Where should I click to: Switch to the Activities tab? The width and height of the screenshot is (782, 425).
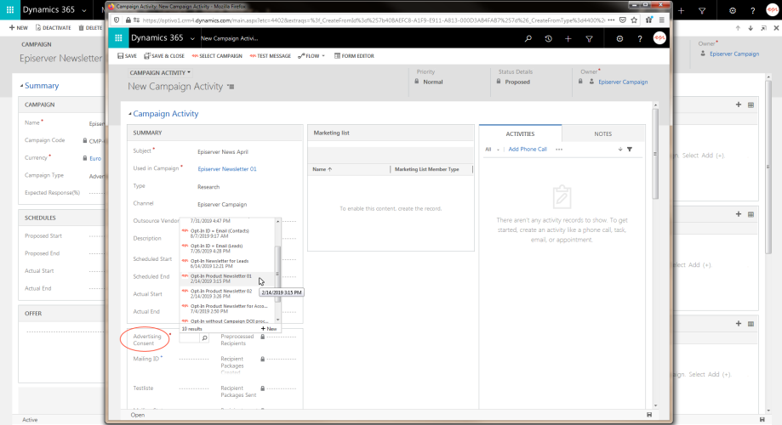click(x=520, y=133)
